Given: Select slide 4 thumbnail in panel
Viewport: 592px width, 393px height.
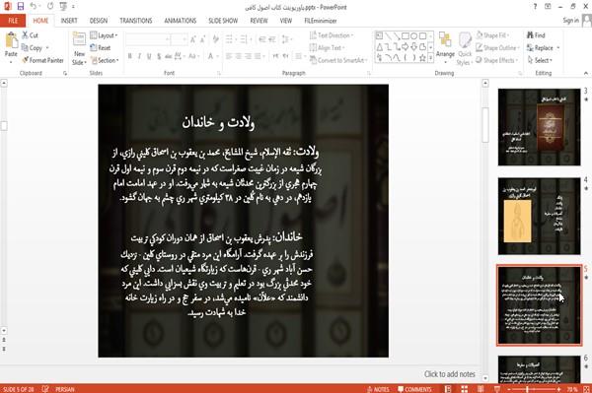Looking at the screenshot, I should coord(539,216).
